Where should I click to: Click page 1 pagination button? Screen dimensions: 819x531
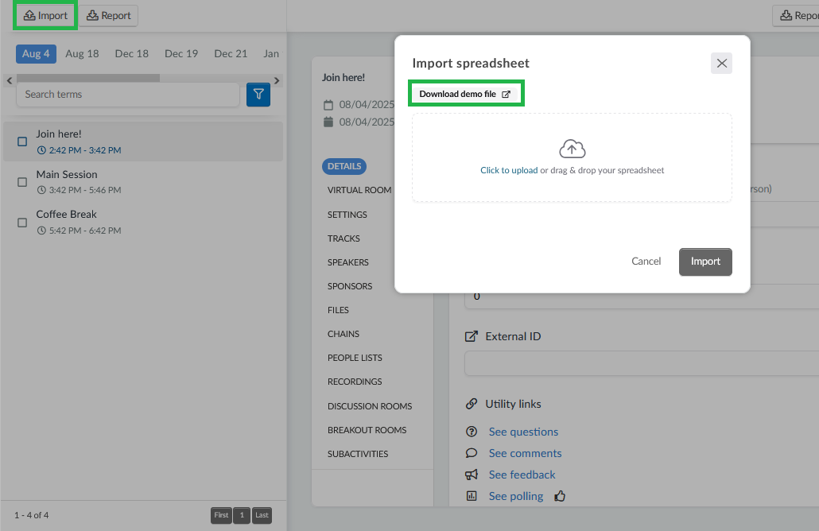242,515
